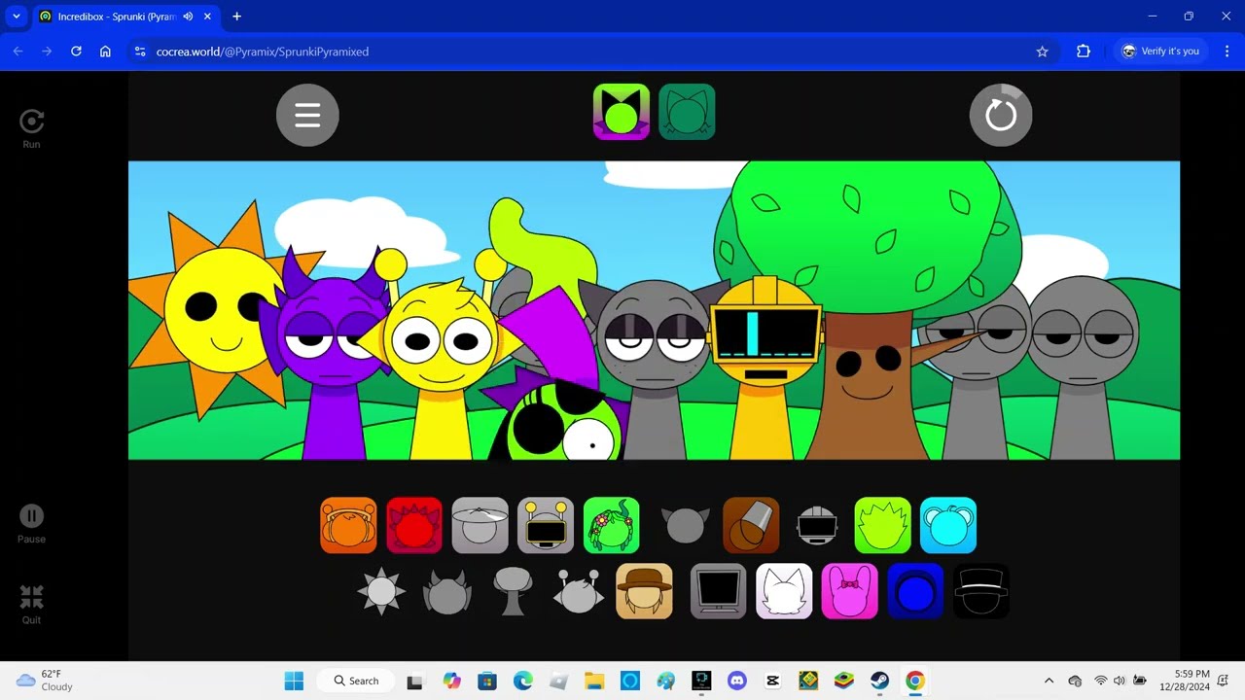Open a new browser tab
Image resolution: width=1245 pixels, height=700 pixels.
[236, 17]
